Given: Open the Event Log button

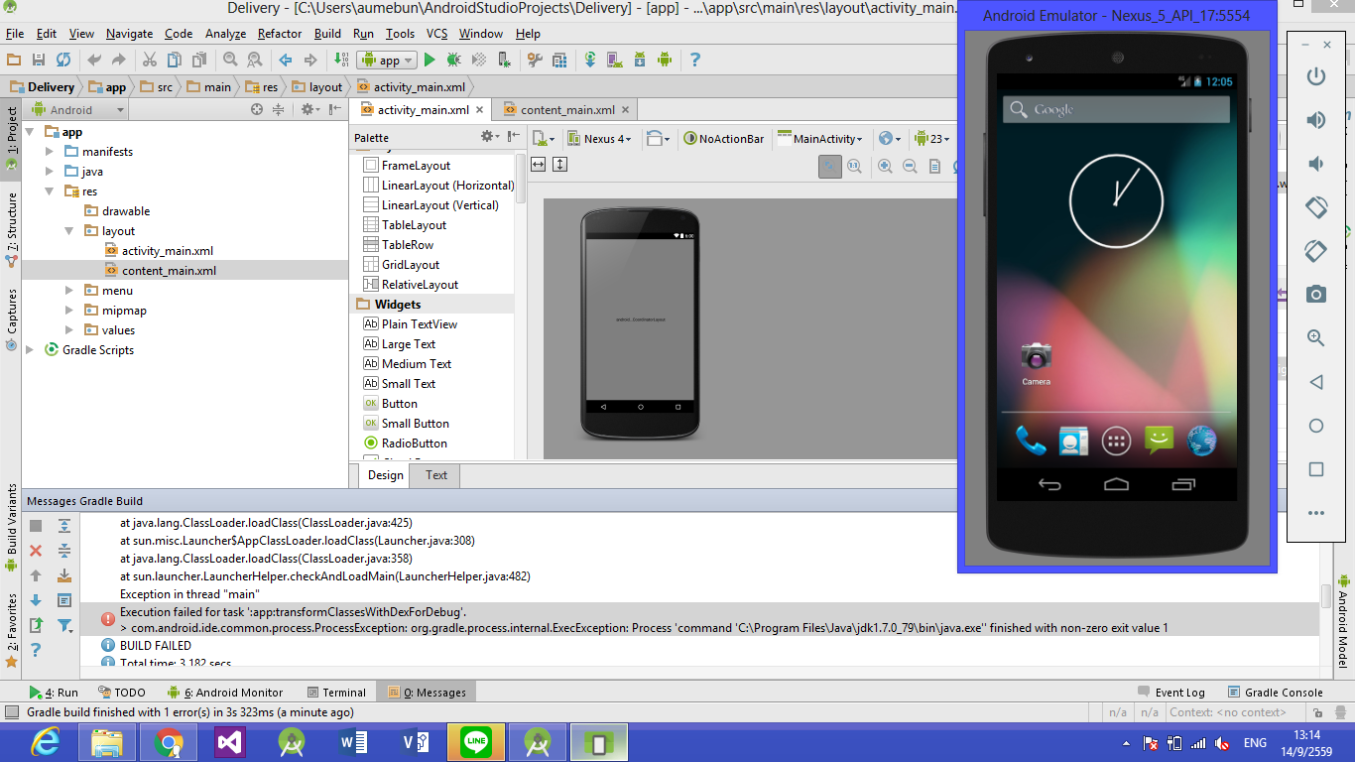Looking at the screenshot, I should coord(1170,693).
